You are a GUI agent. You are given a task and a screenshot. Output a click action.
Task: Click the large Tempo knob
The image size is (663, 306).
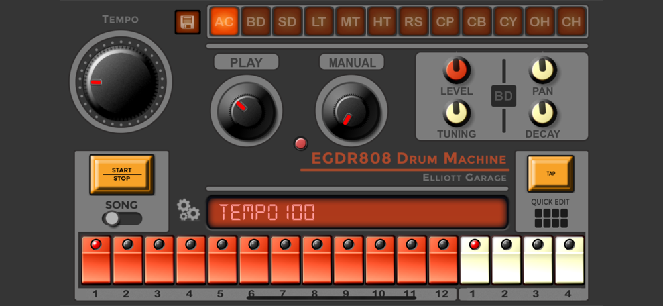click(121, 82)
